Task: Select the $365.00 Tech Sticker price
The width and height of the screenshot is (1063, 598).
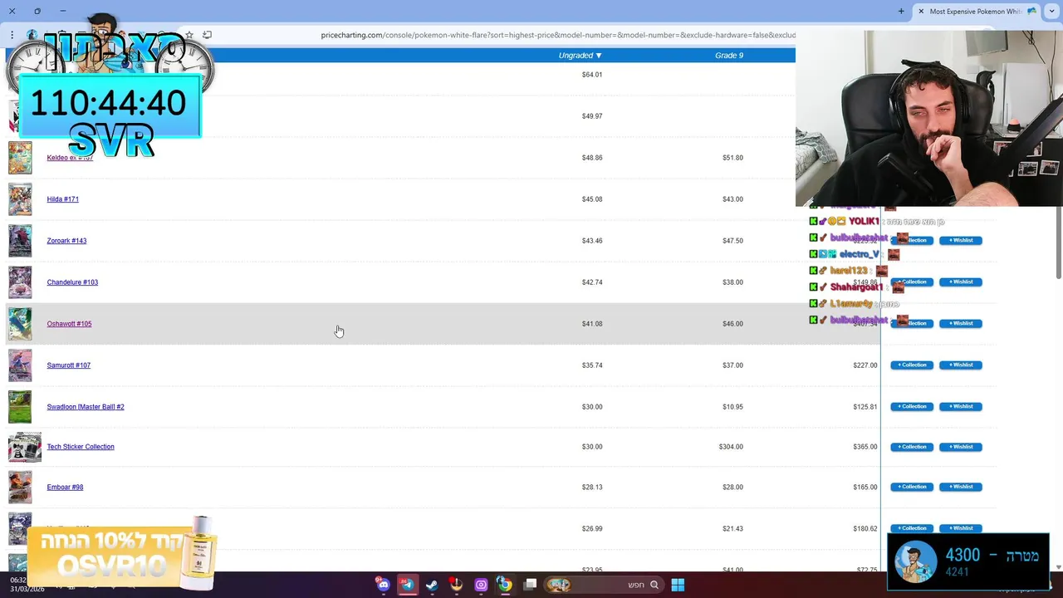Action: pos(865,447)
